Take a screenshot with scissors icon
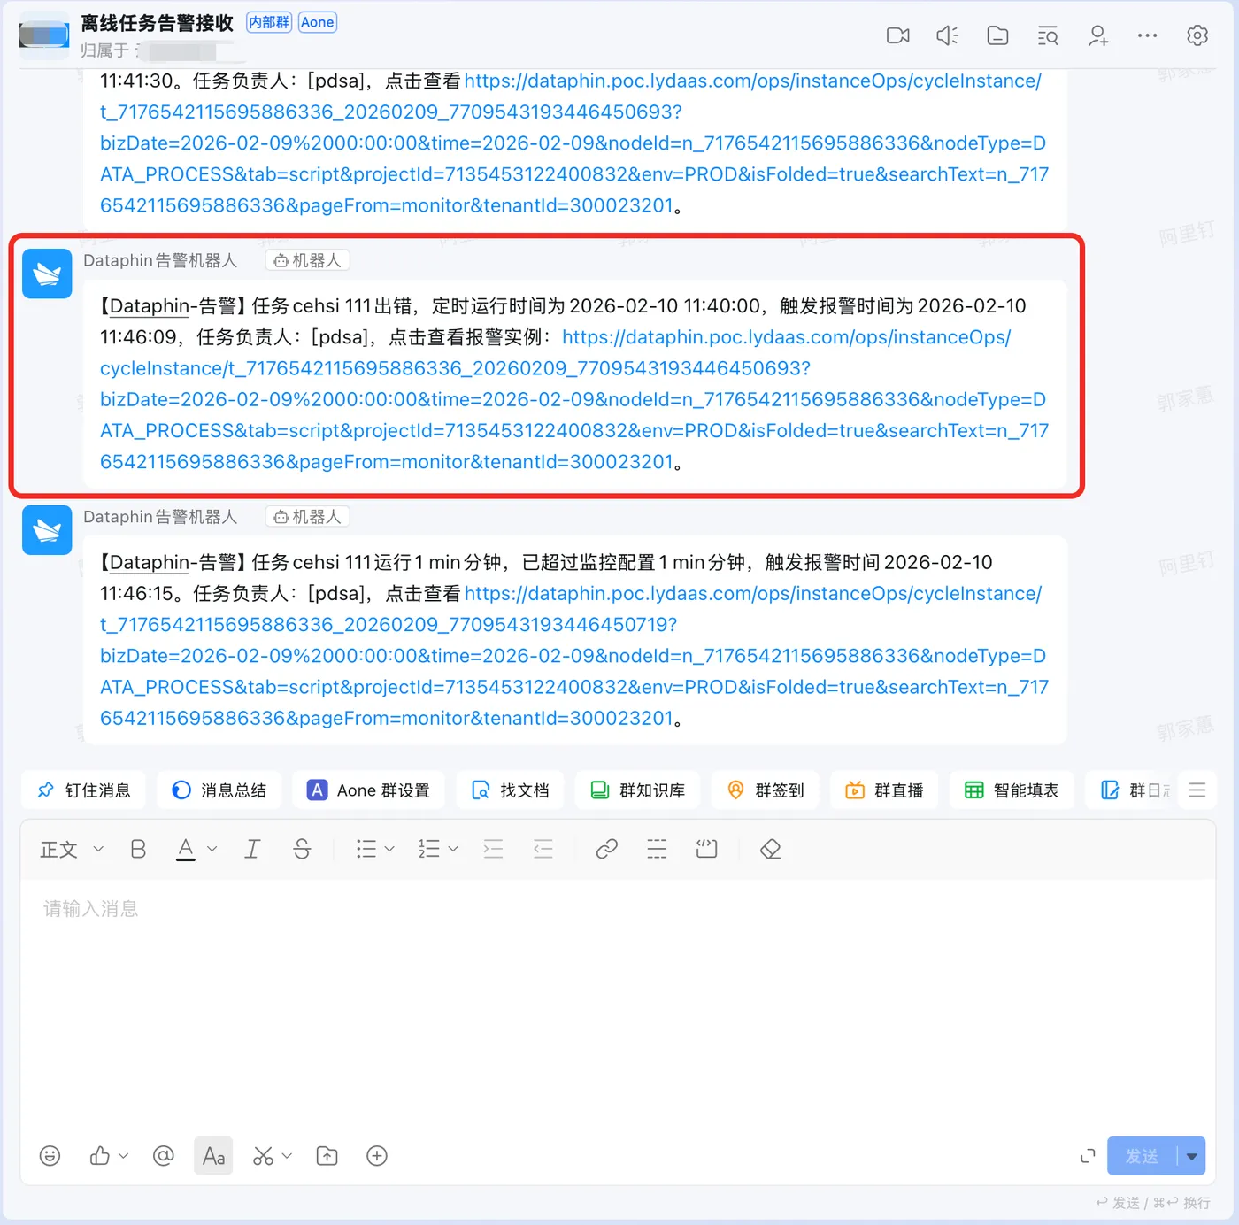Viewport: 1239px width, 1225px height. coord(263,1156)
